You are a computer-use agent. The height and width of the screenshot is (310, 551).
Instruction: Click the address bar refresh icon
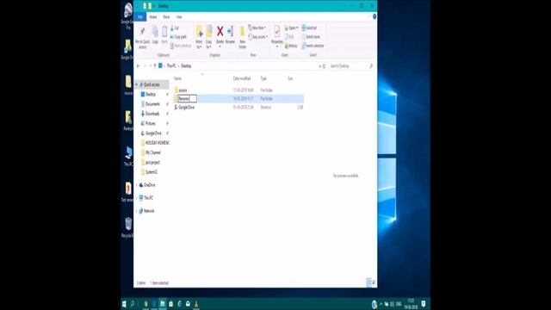(324, 65)
